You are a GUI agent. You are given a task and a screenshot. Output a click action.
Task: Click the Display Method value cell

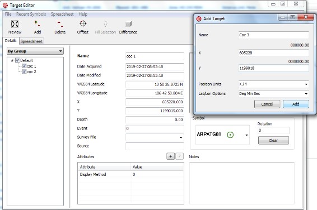[x=157, y=174]
